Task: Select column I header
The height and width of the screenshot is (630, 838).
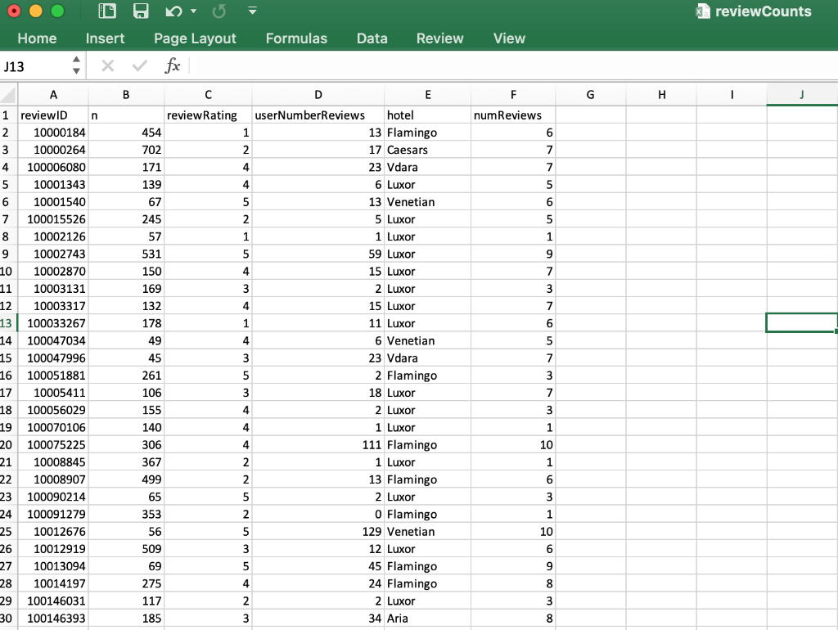Action: point(732,95)
